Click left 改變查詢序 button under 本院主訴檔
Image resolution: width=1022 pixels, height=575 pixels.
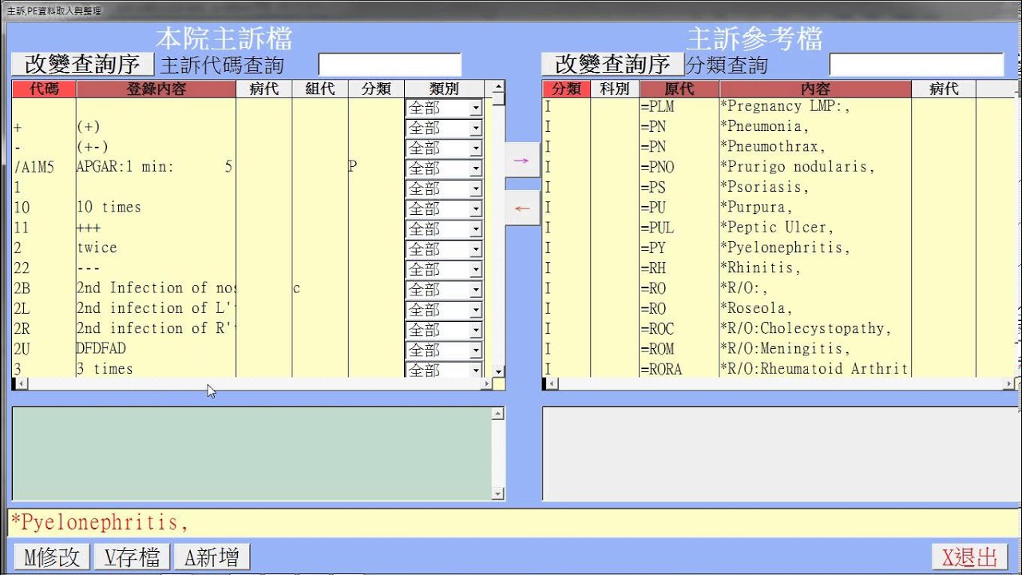pyautogui.click(x=82, y=64)
